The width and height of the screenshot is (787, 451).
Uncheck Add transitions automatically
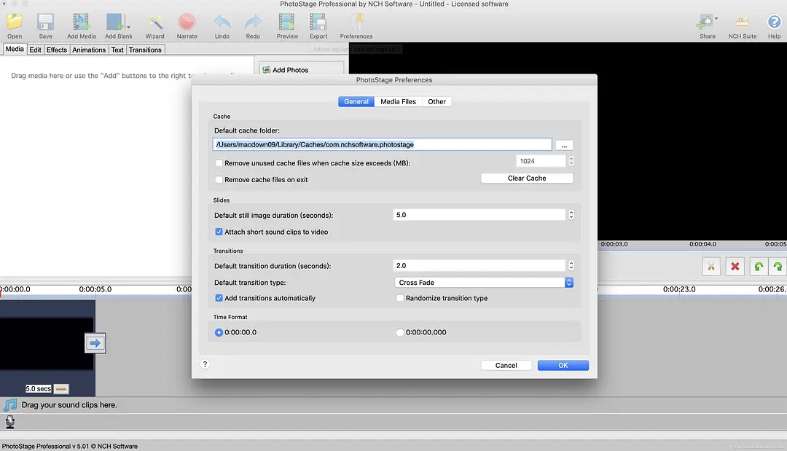click(x=219, y=298)
